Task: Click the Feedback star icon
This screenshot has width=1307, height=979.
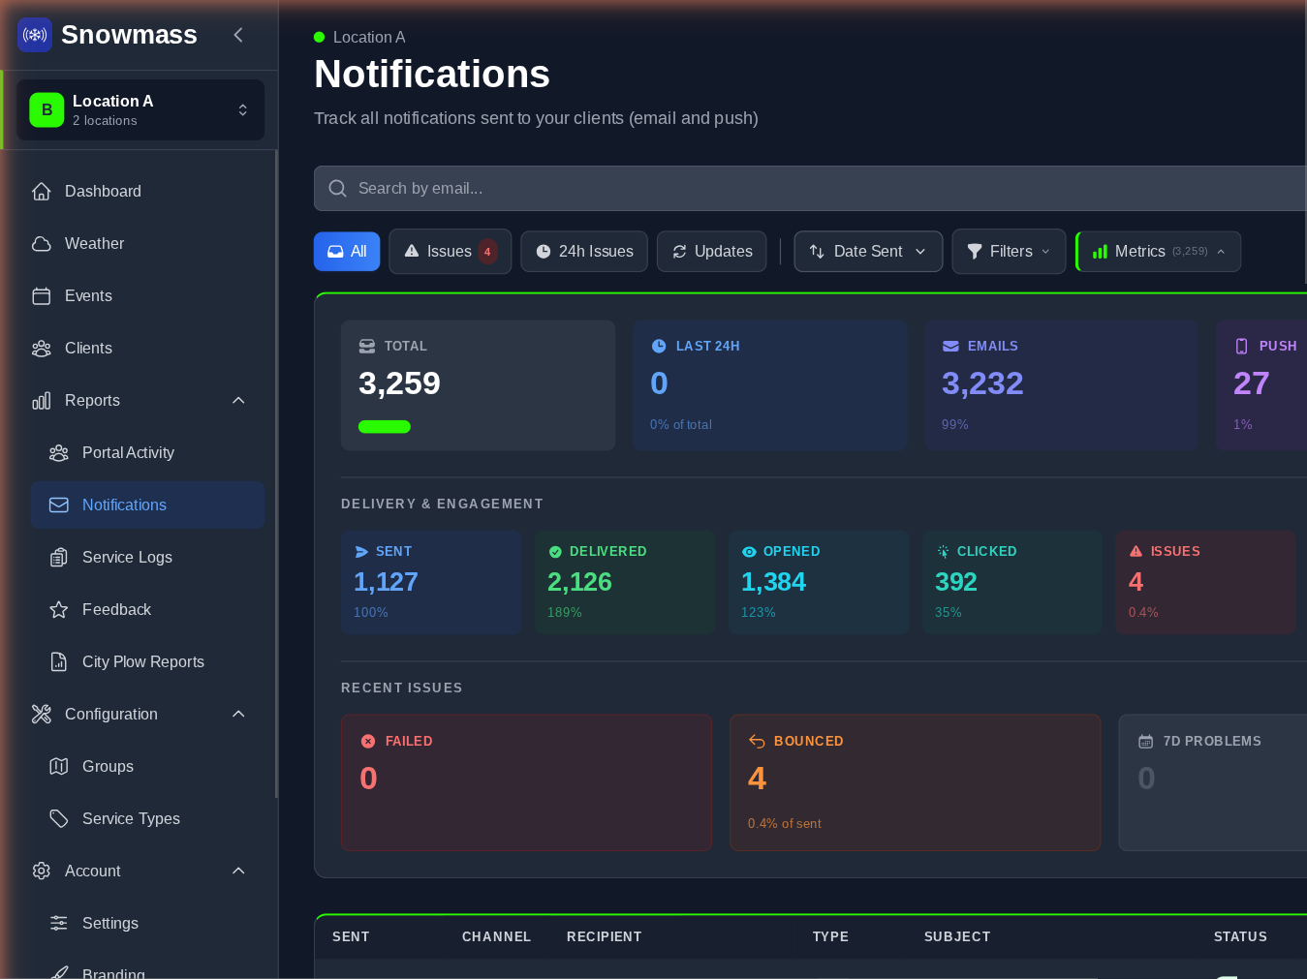Action: 59,610
